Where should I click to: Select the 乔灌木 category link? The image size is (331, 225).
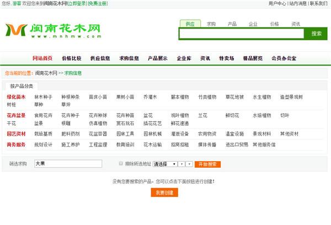(x=150, y=97)
